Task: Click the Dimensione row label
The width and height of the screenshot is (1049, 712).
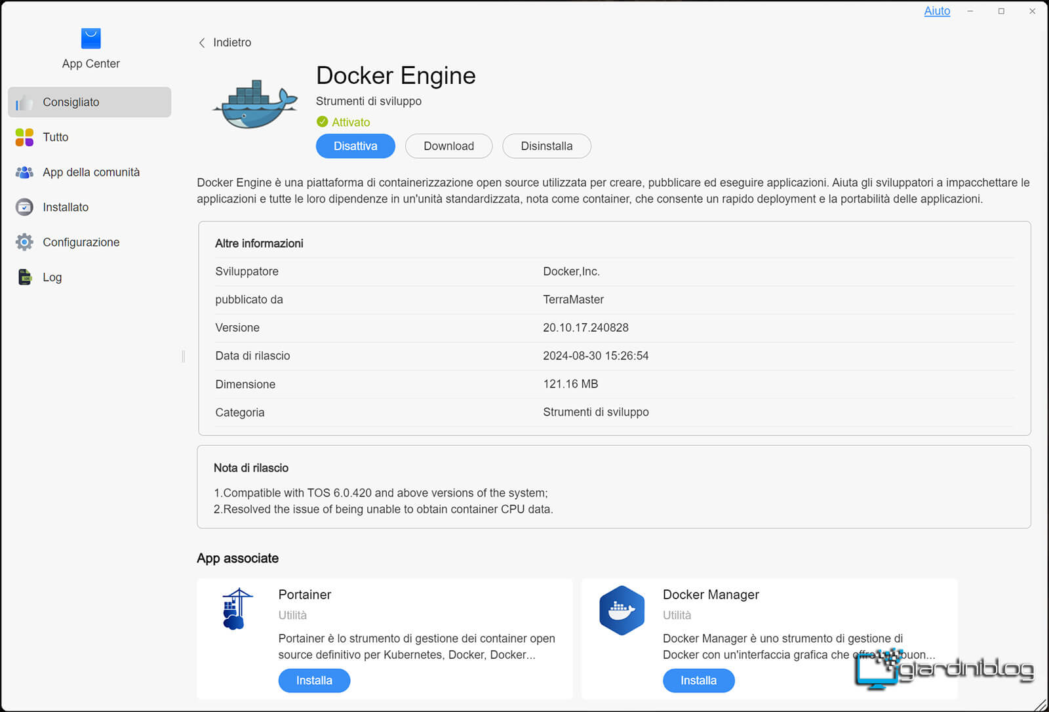Action: coord(245,384)
